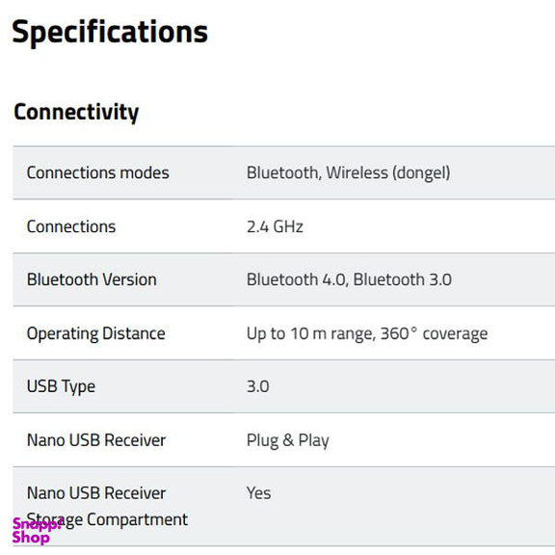
Task: Click the Snapp! Shop logo
Action: tap(36, 531)
